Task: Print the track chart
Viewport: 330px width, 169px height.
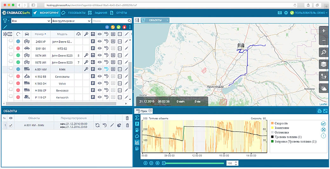Action: click(320, 111)
